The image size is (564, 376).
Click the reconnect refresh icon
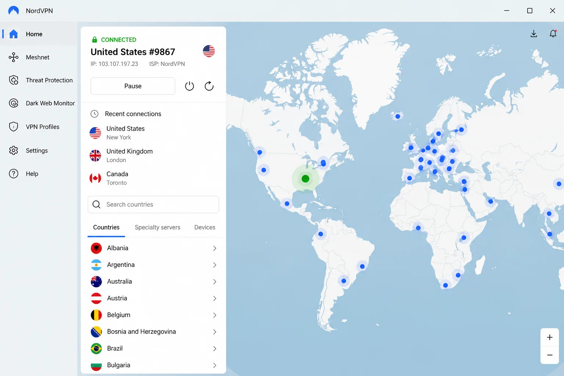(x=209, y=86)
